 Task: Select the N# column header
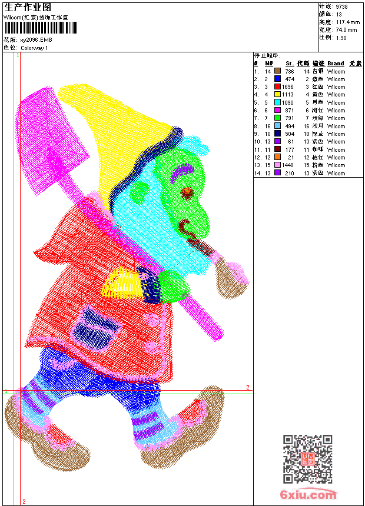click(268, 64)
